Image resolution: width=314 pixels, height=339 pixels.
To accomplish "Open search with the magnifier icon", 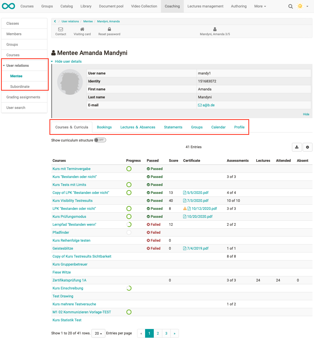I will (290, 6).
